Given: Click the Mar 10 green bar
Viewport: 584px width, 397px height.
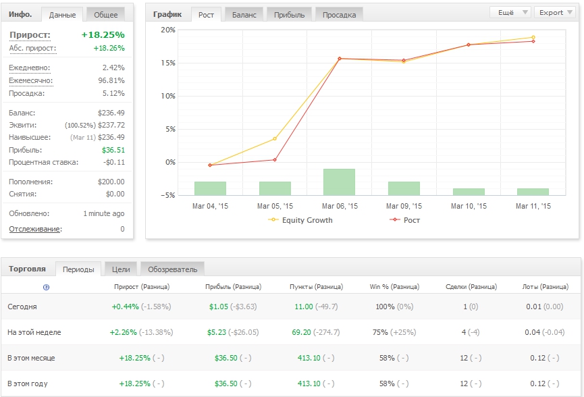Looking at the screenshot, I should 469,192.
